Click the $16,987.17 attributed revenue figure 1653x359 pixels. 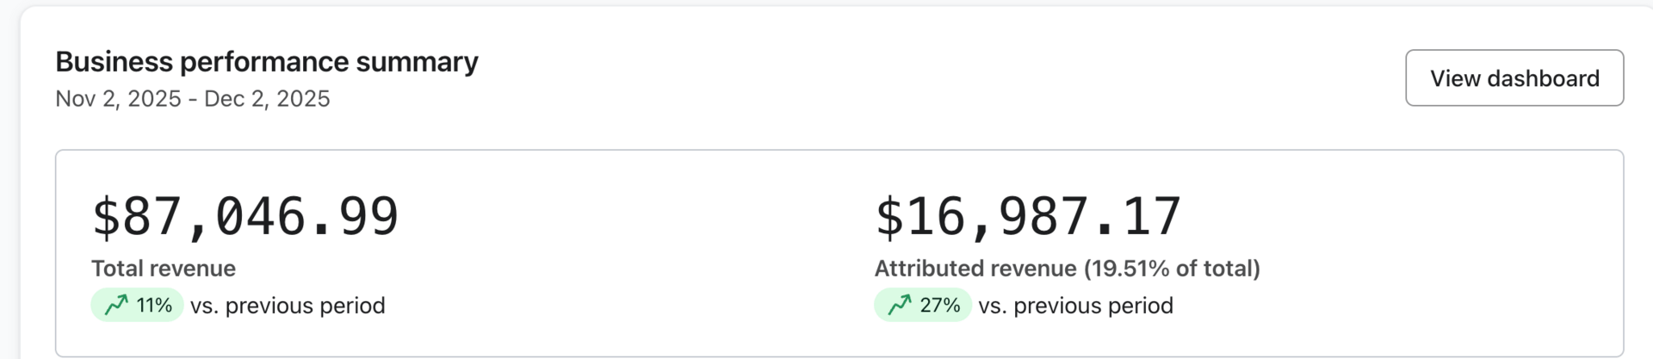pos(1028,216)
